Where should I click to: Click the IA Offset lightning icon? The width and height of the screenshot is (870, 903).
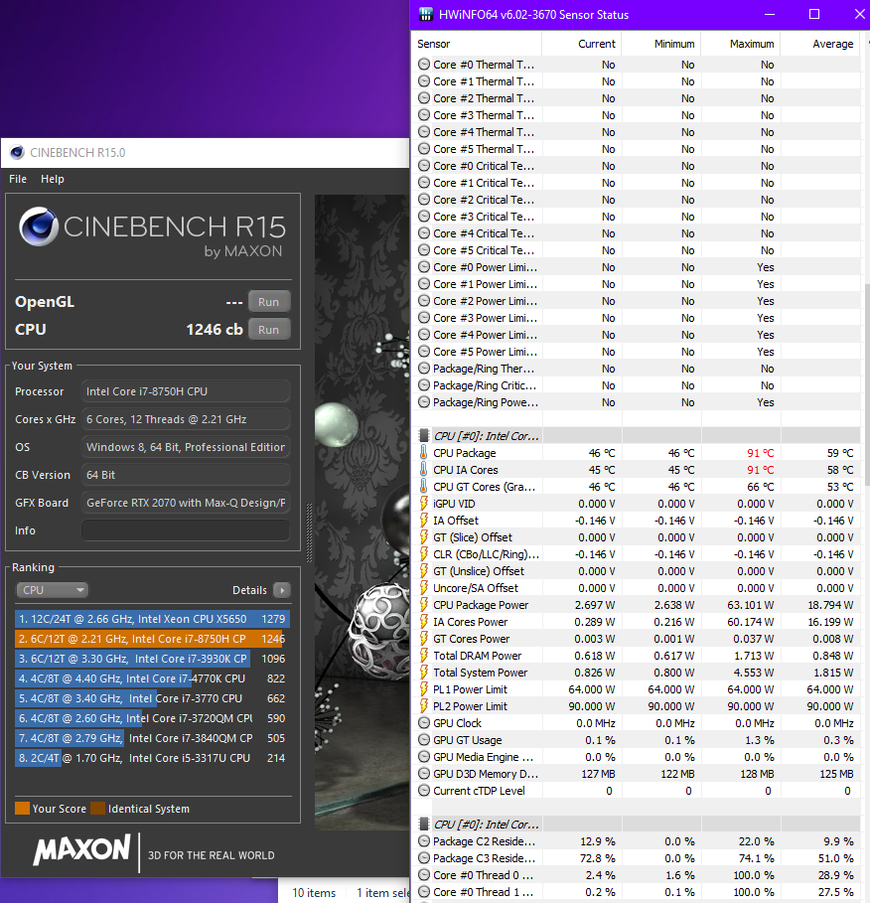[x=424, y=521]
